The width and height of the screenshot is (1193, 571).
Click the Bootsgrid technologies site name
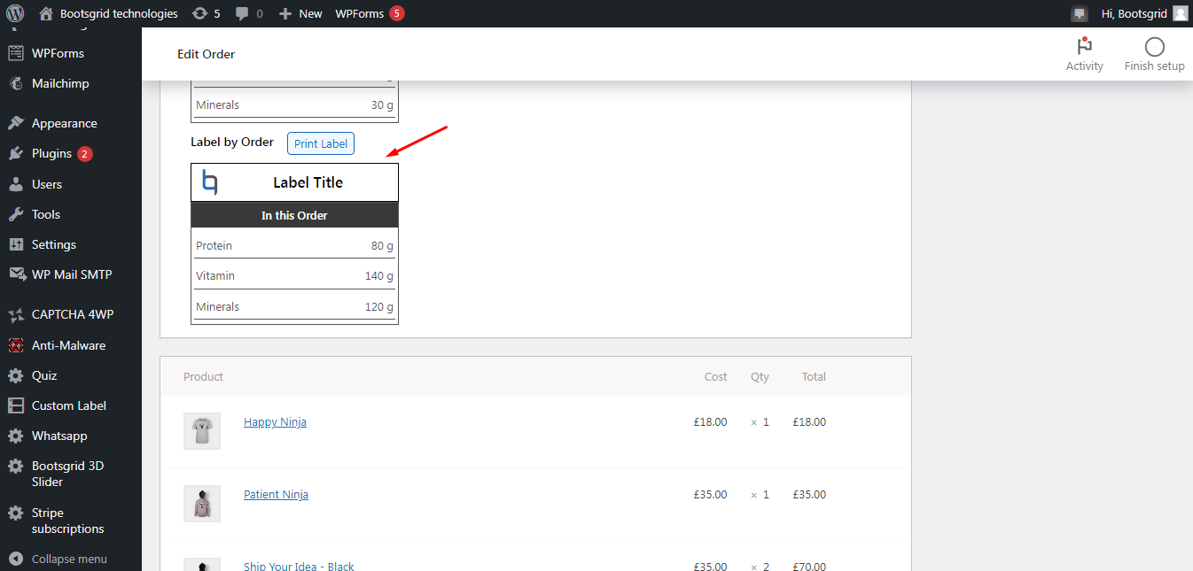[119, 13]
